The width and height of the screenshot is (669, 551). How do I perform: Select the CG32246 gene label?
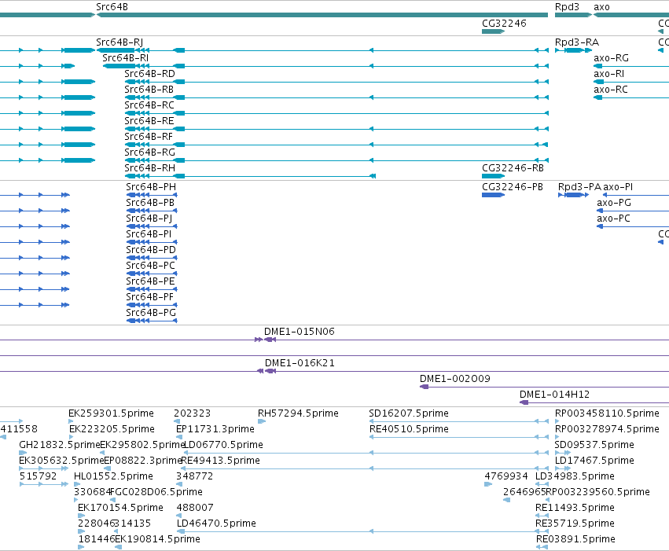pyautogui.click(x=504, y=24)
